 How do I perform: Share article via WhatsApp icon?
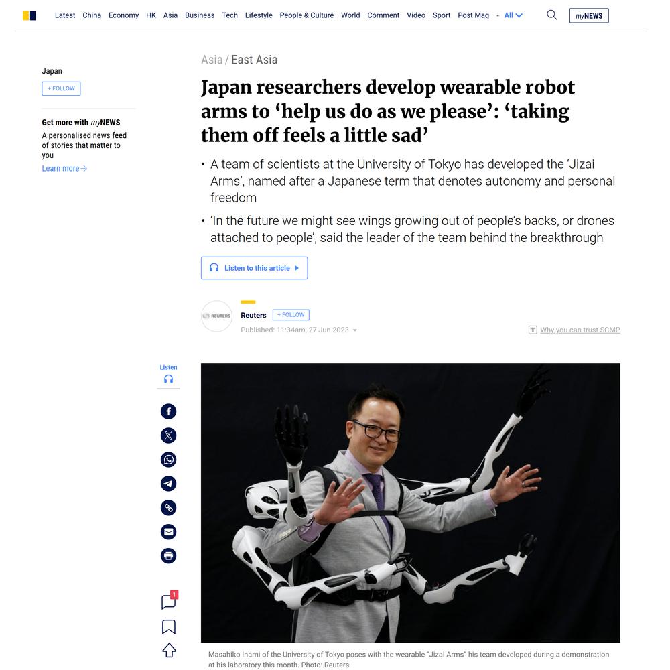tap(168, 460)
